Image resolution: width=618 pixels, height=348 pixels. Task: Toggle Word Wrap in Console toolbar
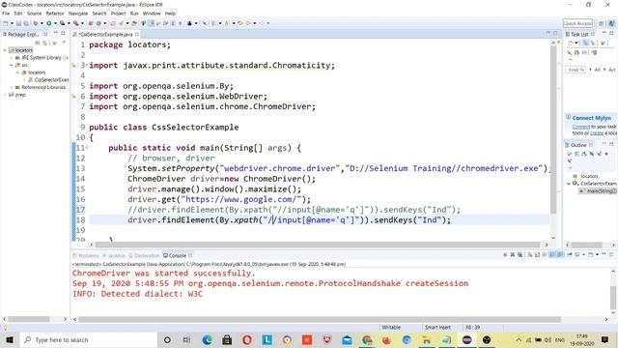pos(545,255)
